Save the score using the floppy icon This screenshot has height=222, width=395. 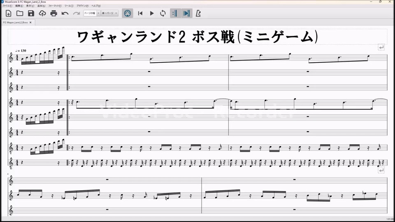(31, 13)
